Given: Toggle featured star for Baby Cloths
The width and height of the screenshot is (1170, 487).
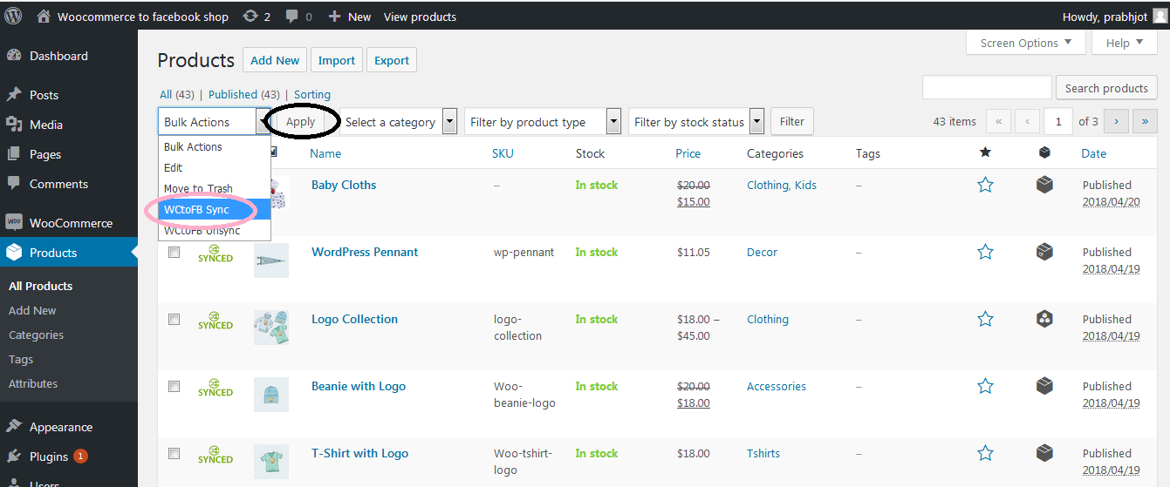Looking at the screenshot, I should [x=985, y=185].
